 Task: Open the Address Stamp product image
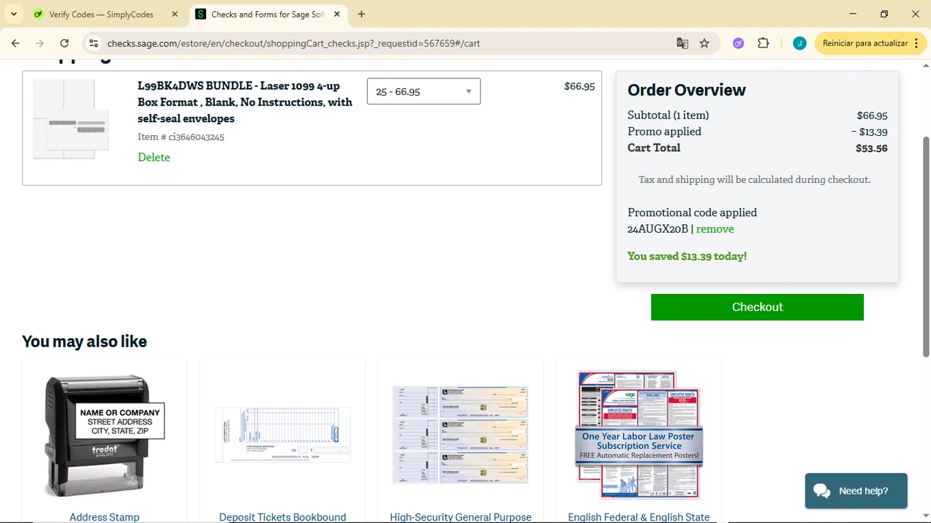104,436
